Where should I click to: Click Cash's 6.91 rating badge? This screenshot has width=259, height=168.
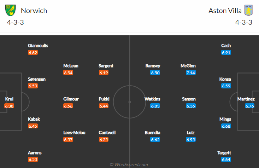226,52
